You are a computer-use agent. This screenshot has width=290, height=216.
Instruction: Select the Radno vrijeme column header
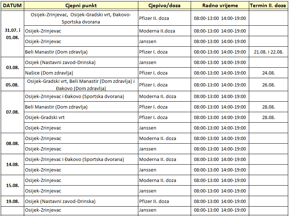tap(220, 6)
